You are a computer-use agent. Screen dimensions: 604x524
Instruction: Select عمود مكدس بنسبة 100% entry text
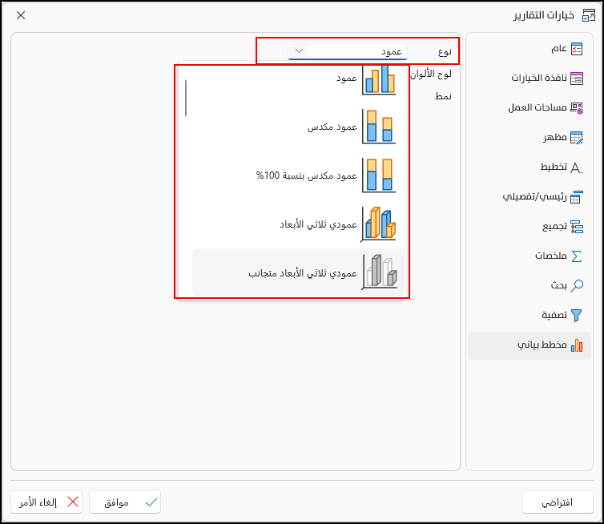click(x=306, y=175)
